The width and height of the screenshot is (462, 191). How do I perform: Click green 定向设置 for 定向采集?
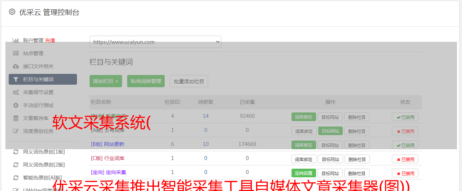(x=304, y=173)
